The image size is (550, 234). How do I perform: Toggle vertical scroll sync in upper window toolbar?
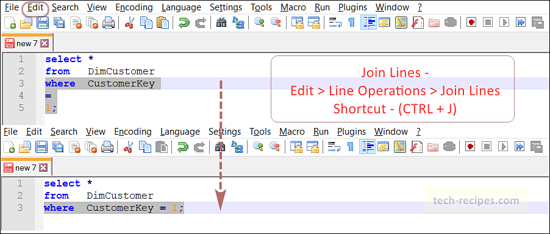[298, 23]
